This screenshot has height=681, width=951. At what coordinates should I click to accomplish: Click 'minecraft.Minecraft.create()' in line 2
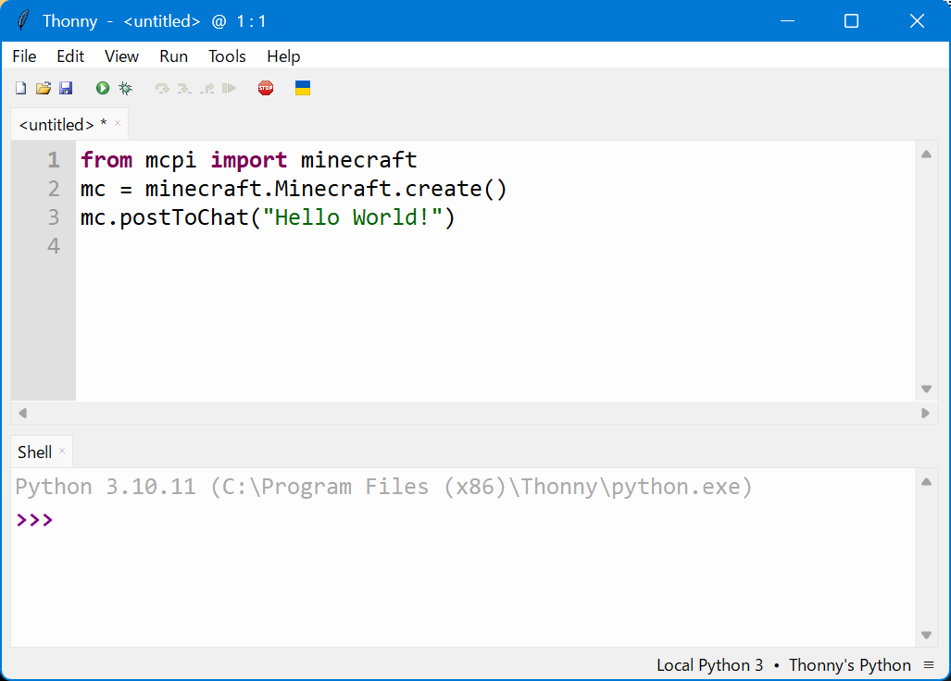(326, 189)
